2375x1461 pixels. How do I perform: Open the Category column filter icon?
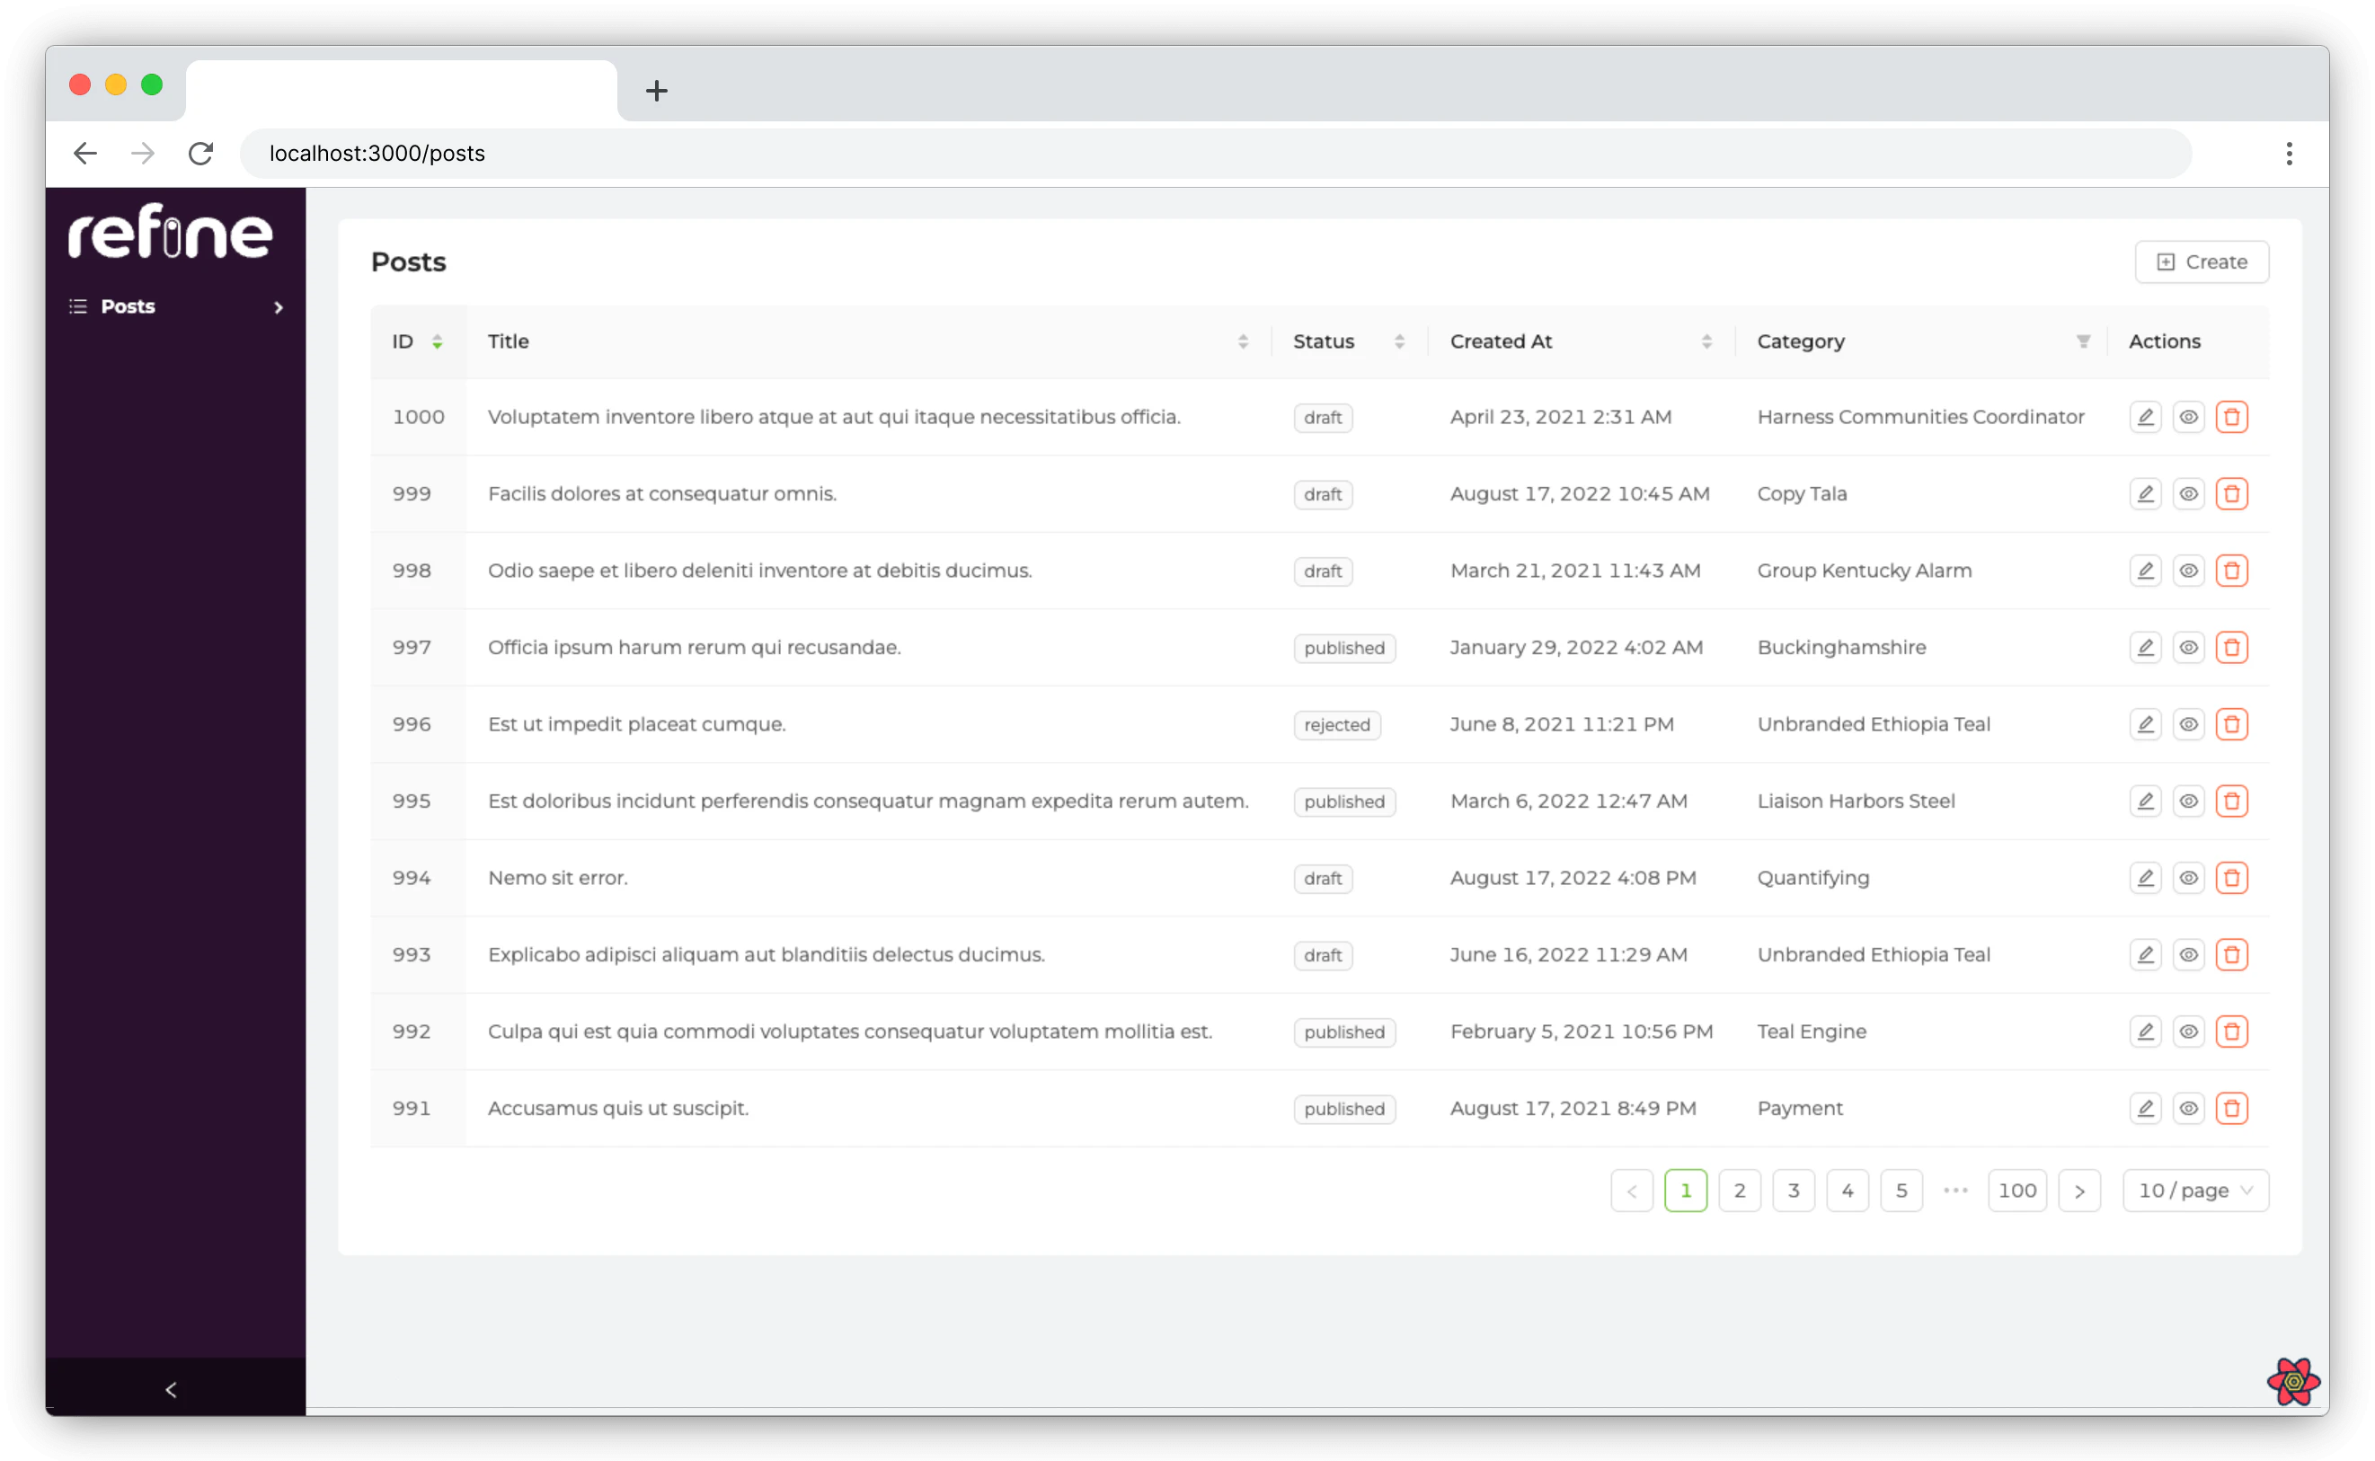tap(2082, 341)
